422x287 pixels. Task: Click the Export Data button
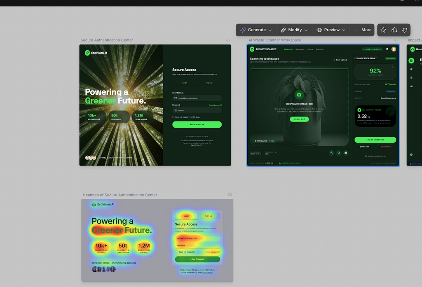(365, 147)
